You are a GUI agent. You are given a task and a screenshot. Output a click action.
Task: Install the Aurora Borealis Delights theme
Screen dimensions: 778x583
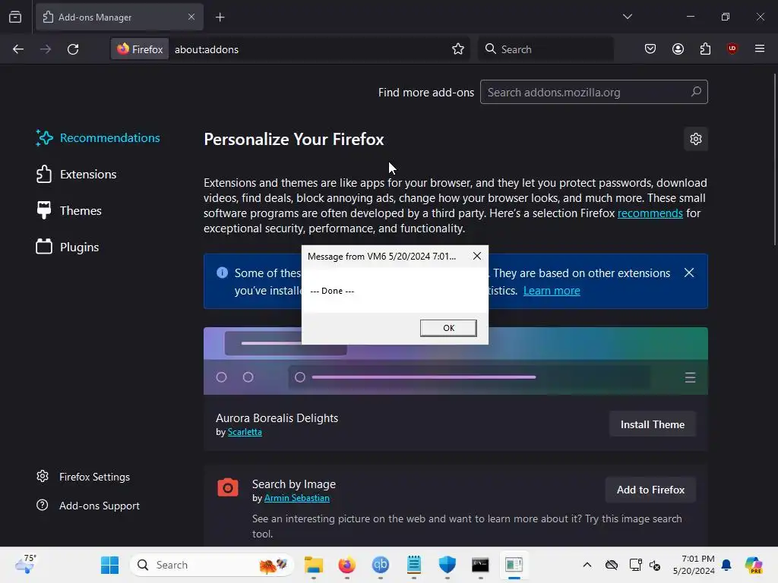[x=652, y=424]
